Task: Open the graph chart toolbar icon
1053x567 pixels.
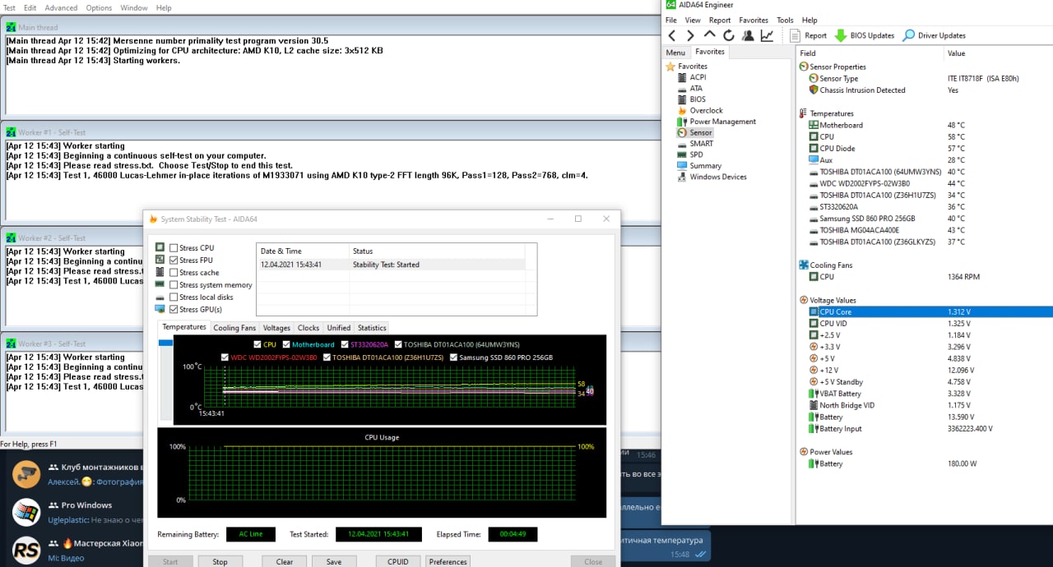Action: coord(767,35)
